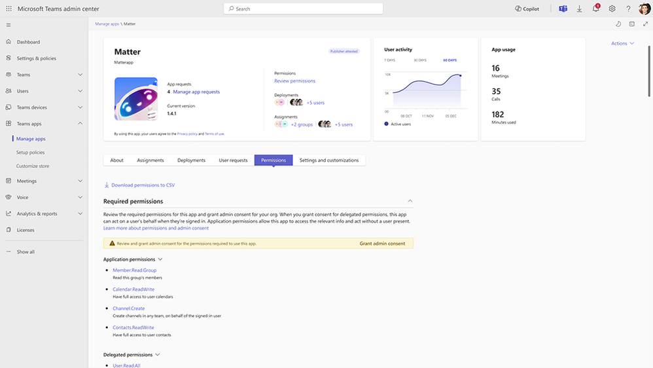
Task: Open the Channel.Create permission link
Action: tap(129, 308)
